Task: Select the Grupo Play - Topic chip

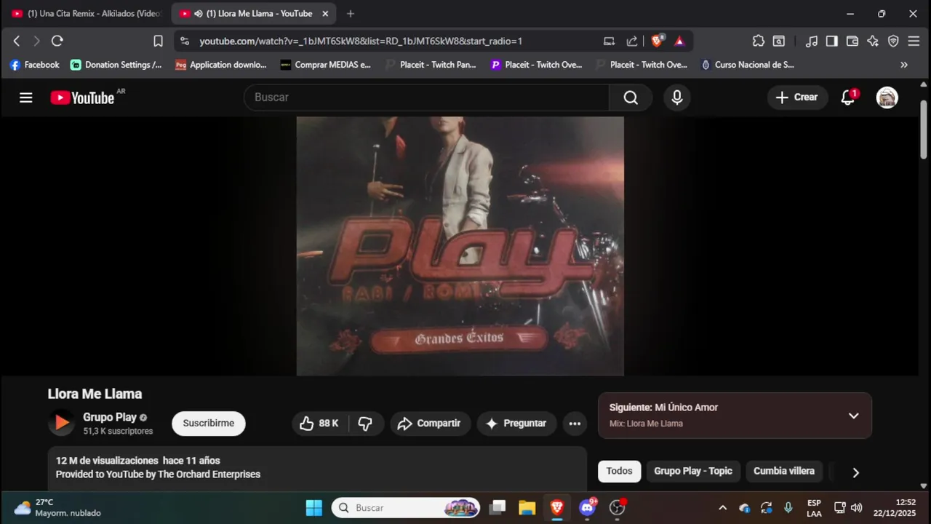Action: pyautogui.click(x=693, y=472)
